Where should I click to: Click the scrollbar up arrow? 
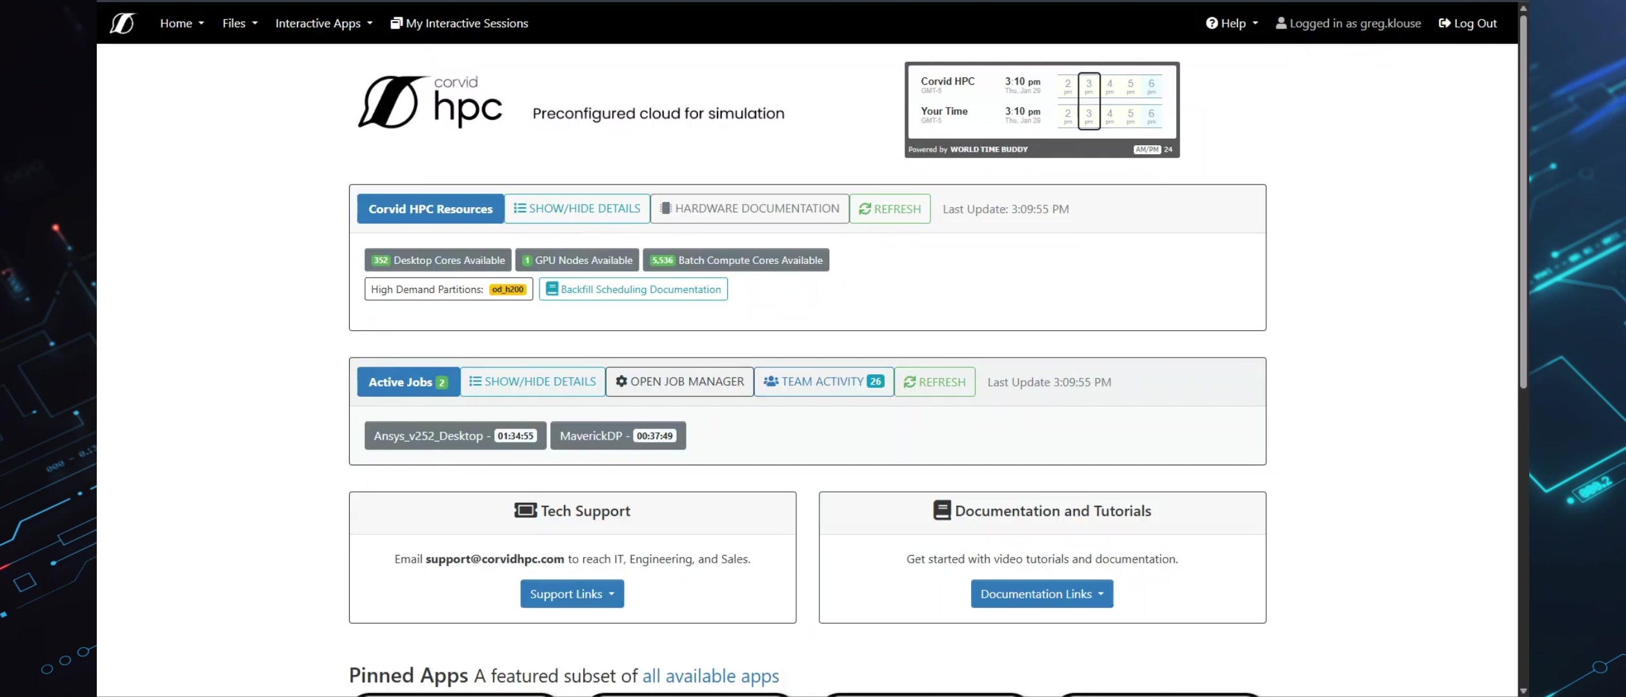(1523, 8)
